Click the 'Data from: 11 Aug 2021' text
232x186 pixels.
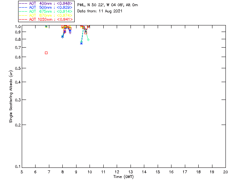100,11
